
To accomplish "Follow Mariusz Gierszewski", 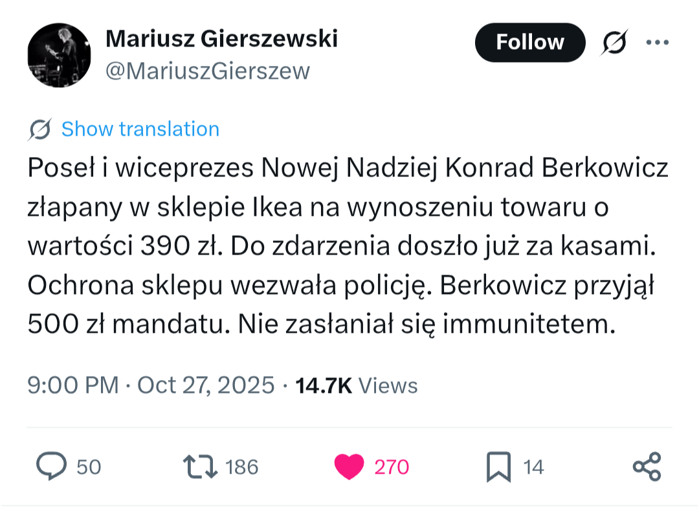I will click(529, 43).
